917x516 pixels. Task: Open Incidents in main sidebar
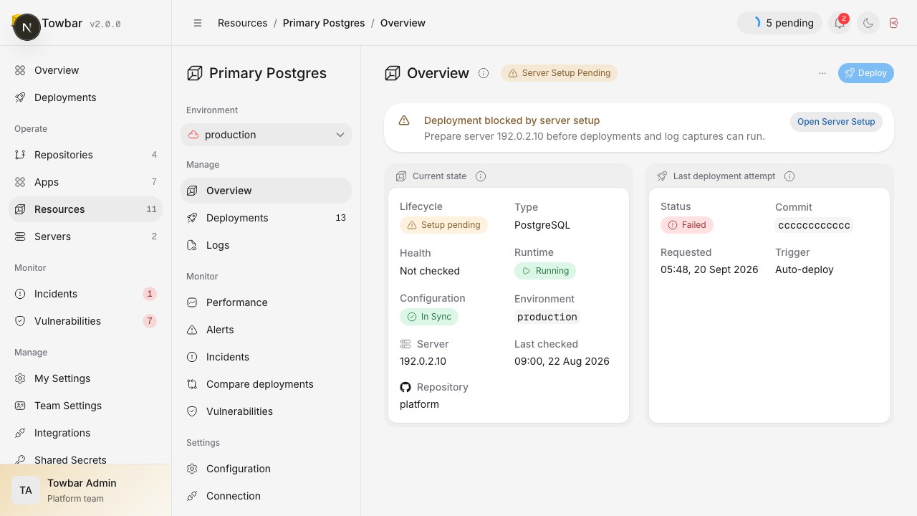pyautogui.click(x=86, y=294)
